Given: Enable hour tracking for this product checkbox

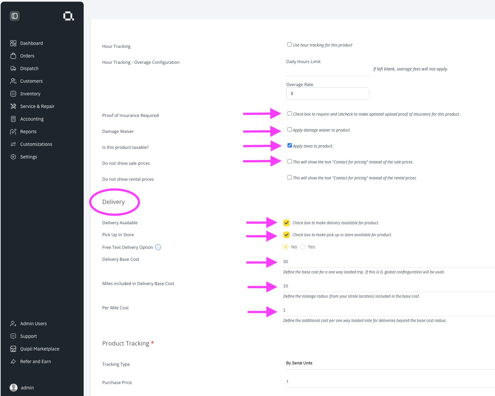Looking at the screenshot, I should [289, 45].
